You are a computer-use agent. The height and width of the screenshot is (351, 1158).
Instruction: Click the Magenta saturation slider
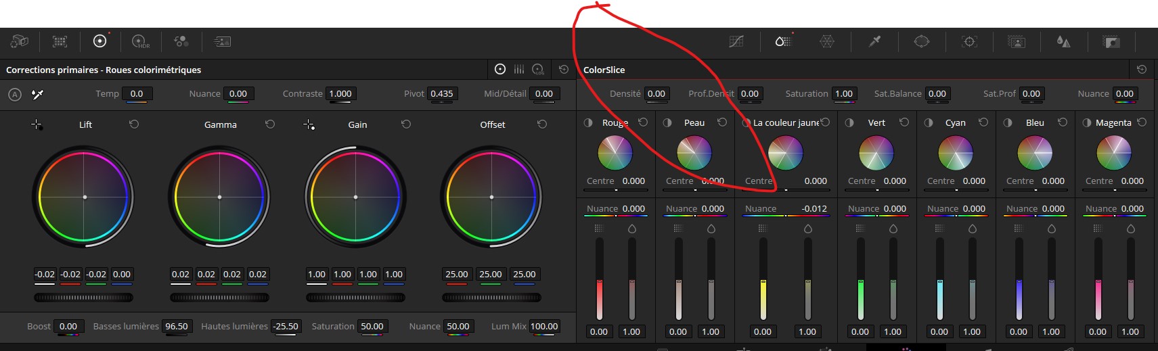tap(1131, 279)
